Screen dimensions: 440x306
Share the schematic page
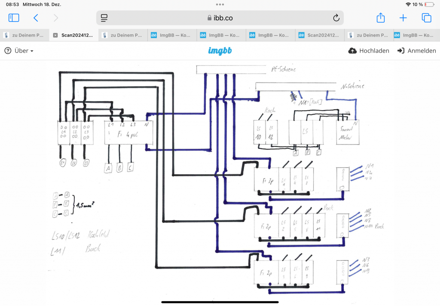(x=380, y=18)
